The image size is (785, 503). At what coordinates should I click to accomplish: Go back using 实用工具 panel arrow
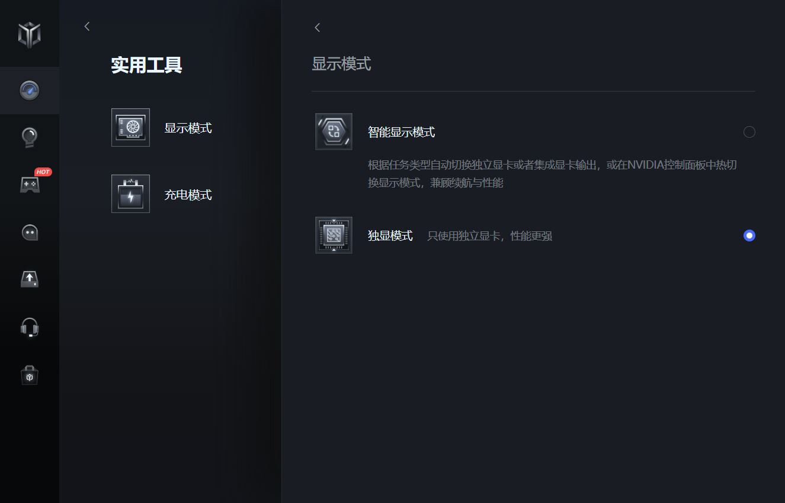click(x=87, y=26)
